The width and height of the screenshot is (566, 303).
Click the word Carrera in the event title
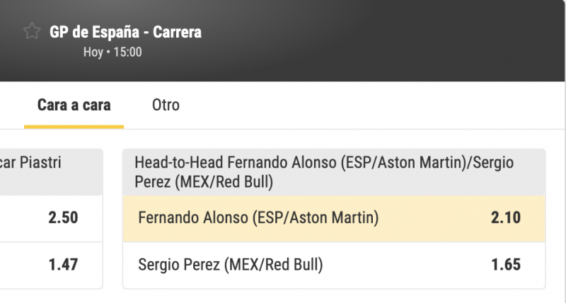[x=178, y=32]
